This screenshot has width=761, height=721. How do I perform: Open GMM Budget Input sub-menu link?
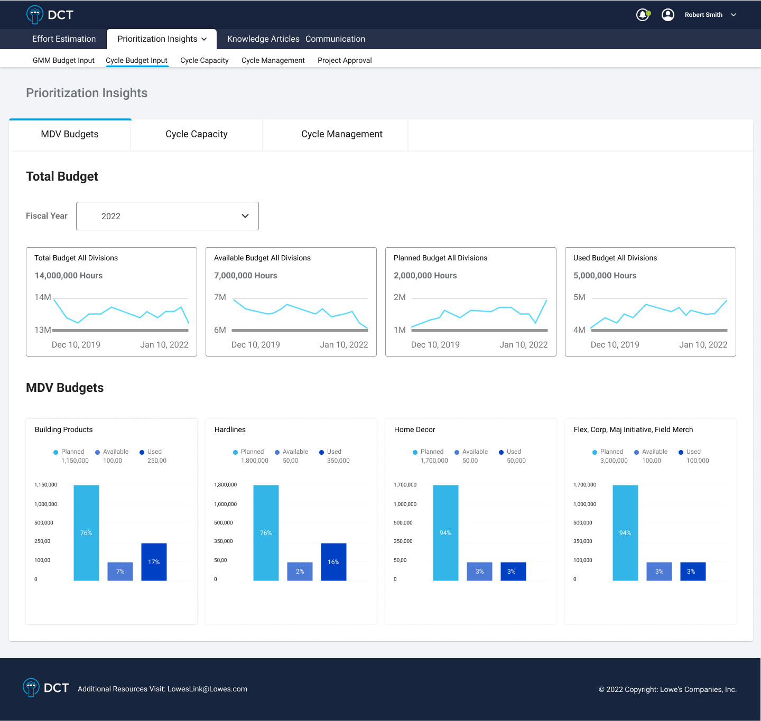pos(63,60)
